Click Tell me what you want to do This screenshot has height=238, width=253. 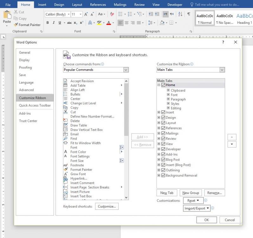tap(217, 5)
